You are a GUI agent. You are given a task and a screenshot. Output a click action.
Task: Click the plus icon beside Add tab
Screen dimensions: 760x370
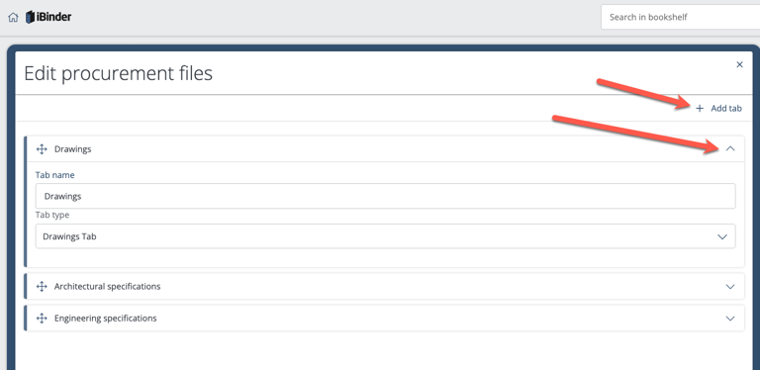coord(700,109)
